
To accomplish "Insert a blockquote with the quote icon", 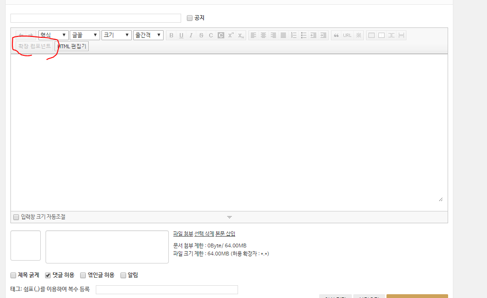I will pyautogui.click(x=336, y=35).
